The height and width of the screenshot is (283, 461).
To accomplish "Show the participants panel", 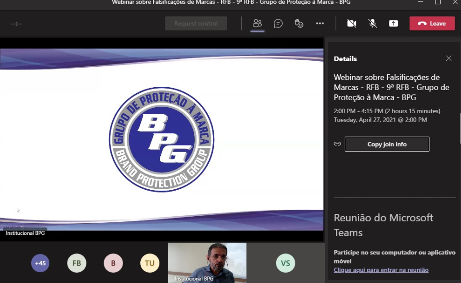I will coord(257,24).
